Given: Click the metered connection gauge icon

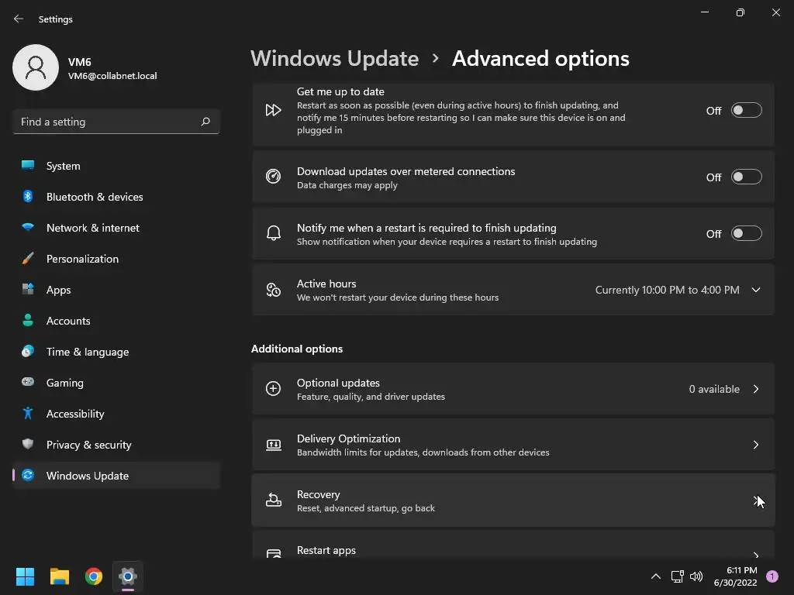Looking at the screenshot, I should click(274, 177).
